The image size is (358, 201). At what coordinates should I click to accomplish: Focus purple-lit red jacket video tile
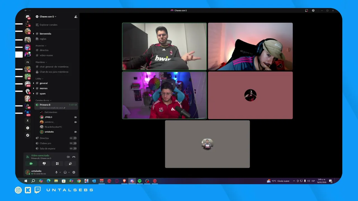tap(164, 95)
